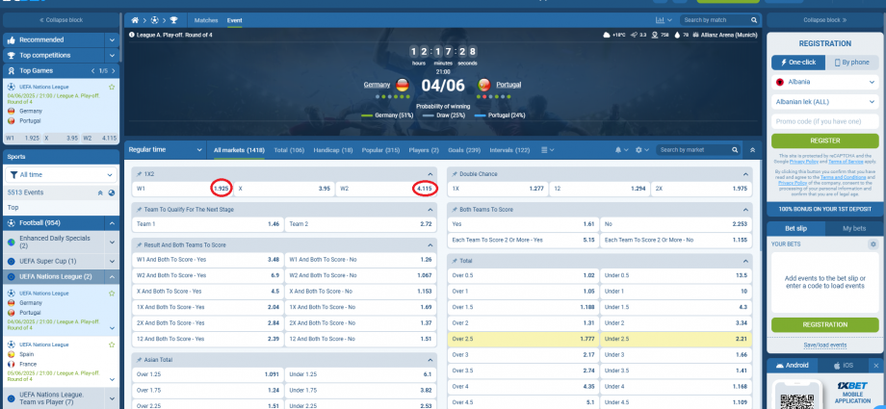Click the info icon beside League A. Play-off
The image size is (886, 409).
click(132, 35)
